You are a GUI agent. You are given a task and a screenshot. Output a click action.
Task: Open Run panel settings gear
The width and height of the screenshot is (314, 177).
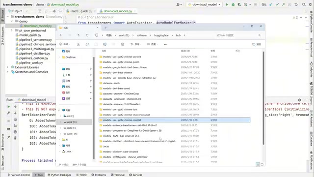pyautogui.click(x=300, y=100)
